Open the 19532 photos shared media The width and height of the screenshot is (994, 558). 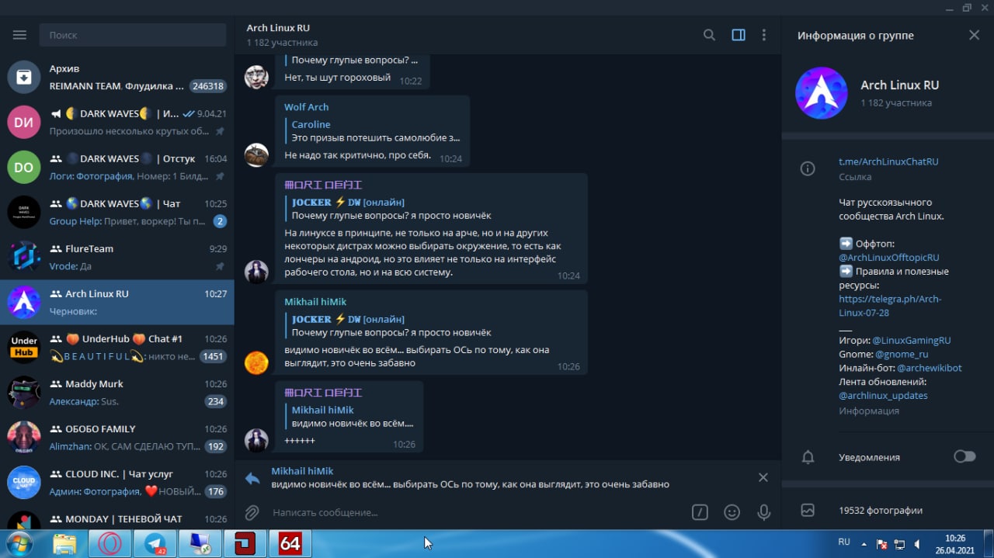coord(881,510)
